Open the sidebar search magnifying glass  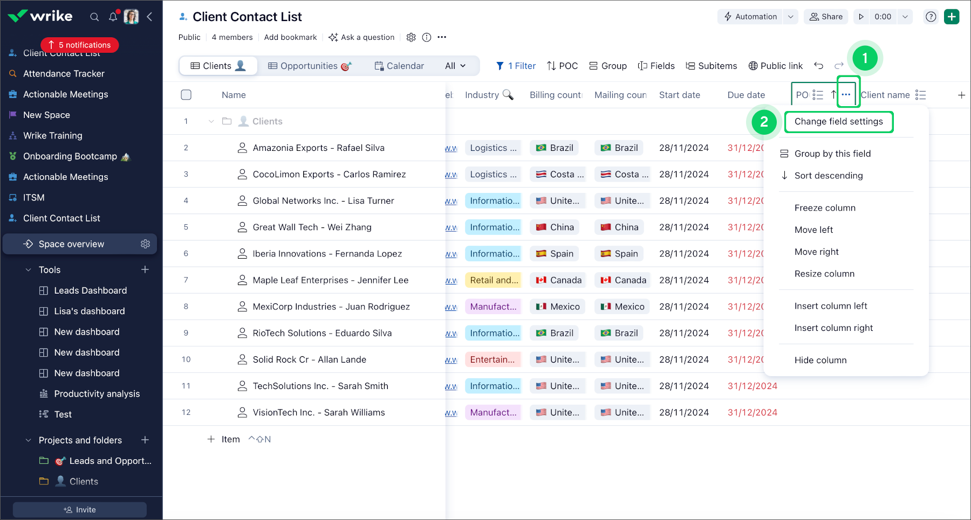(94, 17)
